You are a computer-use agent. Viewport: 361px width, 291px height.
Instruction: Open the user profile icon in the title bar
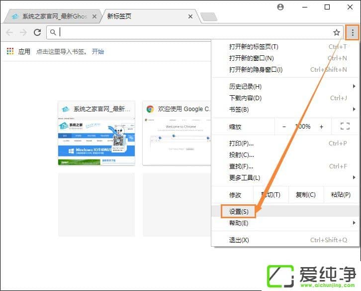[280, 7]
